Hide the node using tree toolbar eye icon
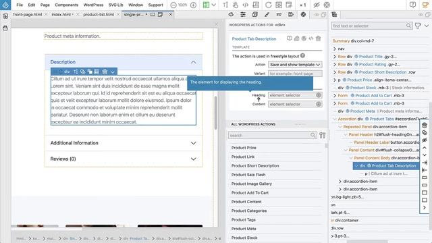This screenshot has height=243, width=432. click(x=425, y=140)
